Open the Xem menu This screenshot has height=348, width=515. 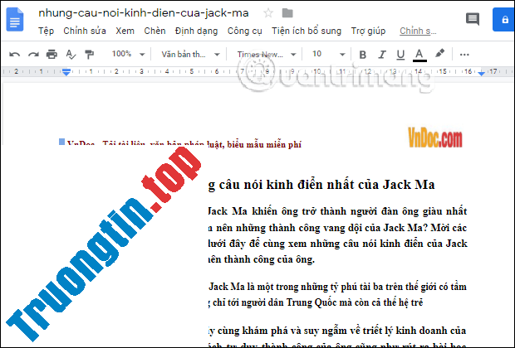click(x=125, y=31)
